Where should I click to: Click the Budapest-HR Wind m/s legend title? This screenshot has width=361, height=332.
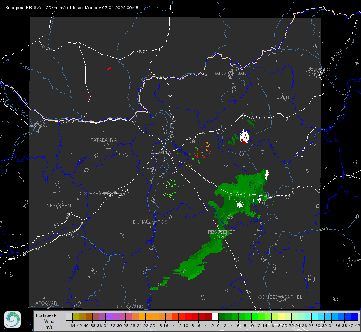pos(49,321)
